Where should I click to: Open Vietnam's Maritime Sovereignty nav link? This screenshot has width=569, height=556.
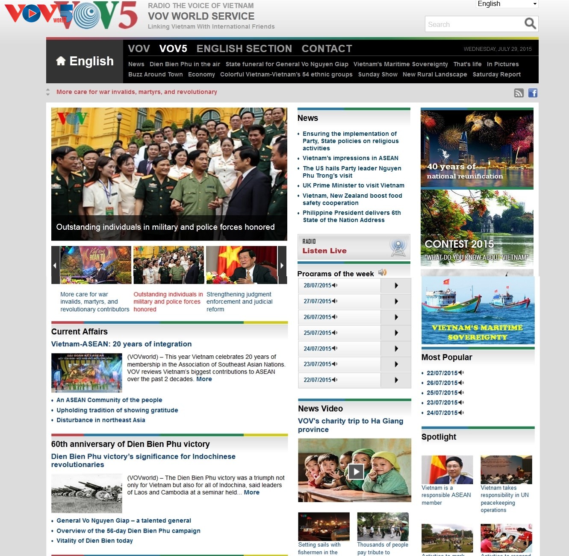[x=401, y=64]
